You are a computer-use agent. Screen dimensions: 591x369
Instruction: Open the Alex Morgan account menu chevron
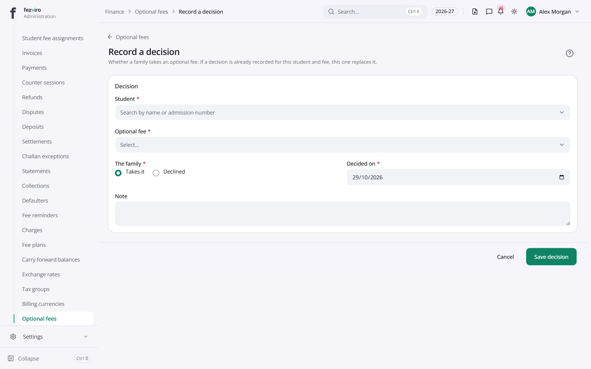577,11
